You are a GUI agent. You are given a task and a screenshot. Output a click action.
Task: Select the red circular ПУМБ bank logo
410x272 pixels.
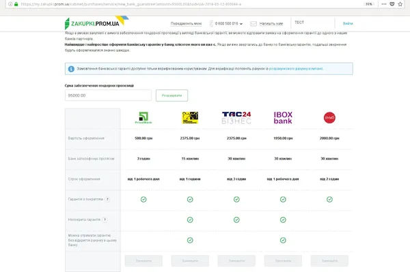tap(329, 118)
